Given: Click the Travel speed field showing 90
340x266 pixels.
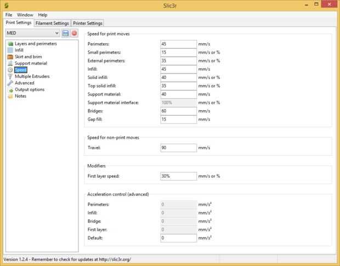Looking at the screenshot, I should (x=179, y=148).
